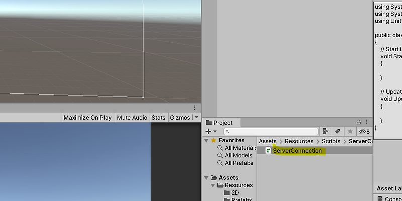Select the Prefabs folder in tree
Image resolution: width=402 pixels, height=201 pixels.
pos(238,199)
